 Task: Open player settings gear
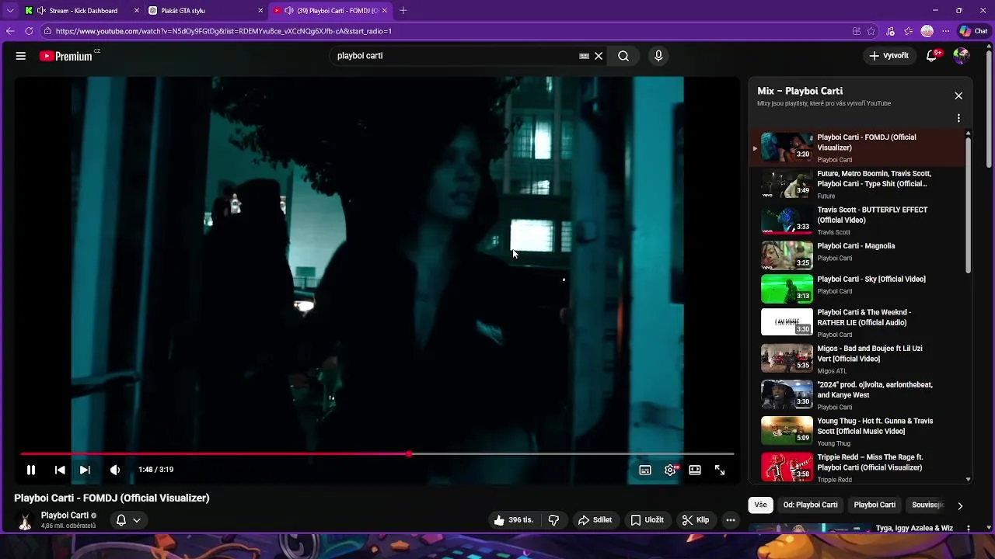671,470
